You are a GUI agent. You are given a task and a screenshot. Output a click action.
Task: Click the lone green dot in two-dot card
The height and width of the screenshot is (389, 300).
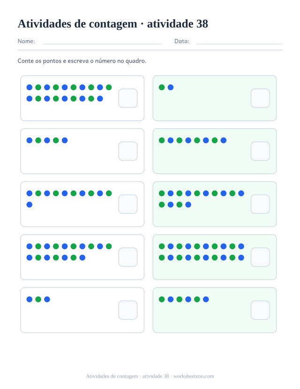coord(162,87)
